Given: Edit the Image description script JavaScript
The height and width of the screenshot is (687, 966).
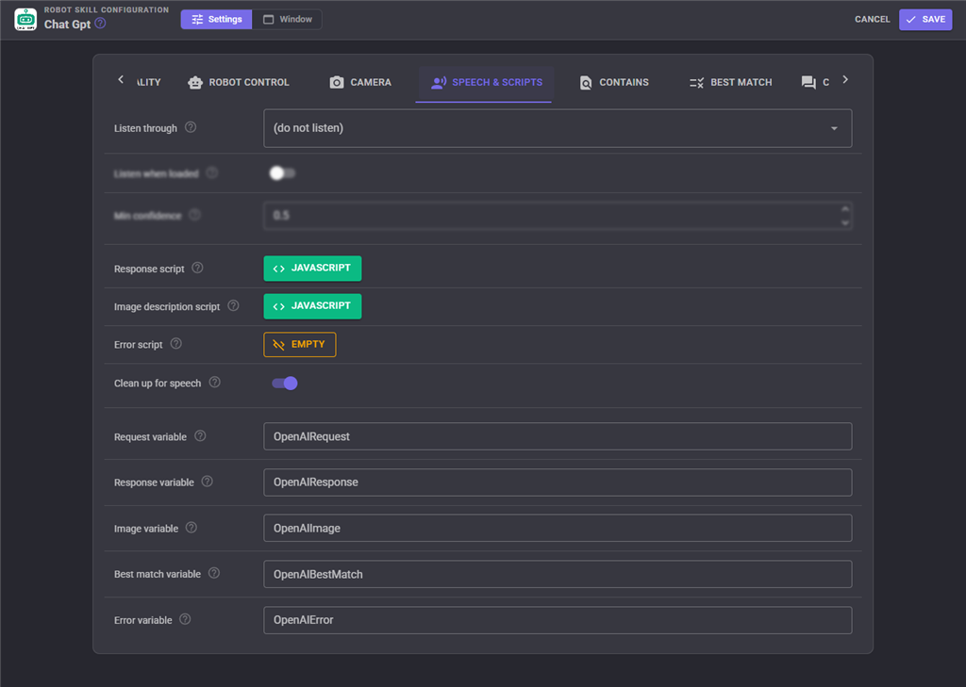Looking at the screenshot, I should click(x=312, y=306).
